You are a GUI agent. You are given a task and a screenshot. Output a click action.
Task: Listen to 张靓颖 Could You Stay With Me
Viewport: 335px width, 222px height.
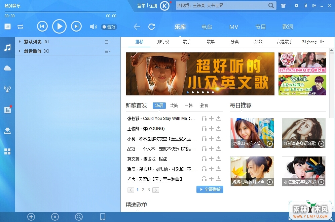204,118
